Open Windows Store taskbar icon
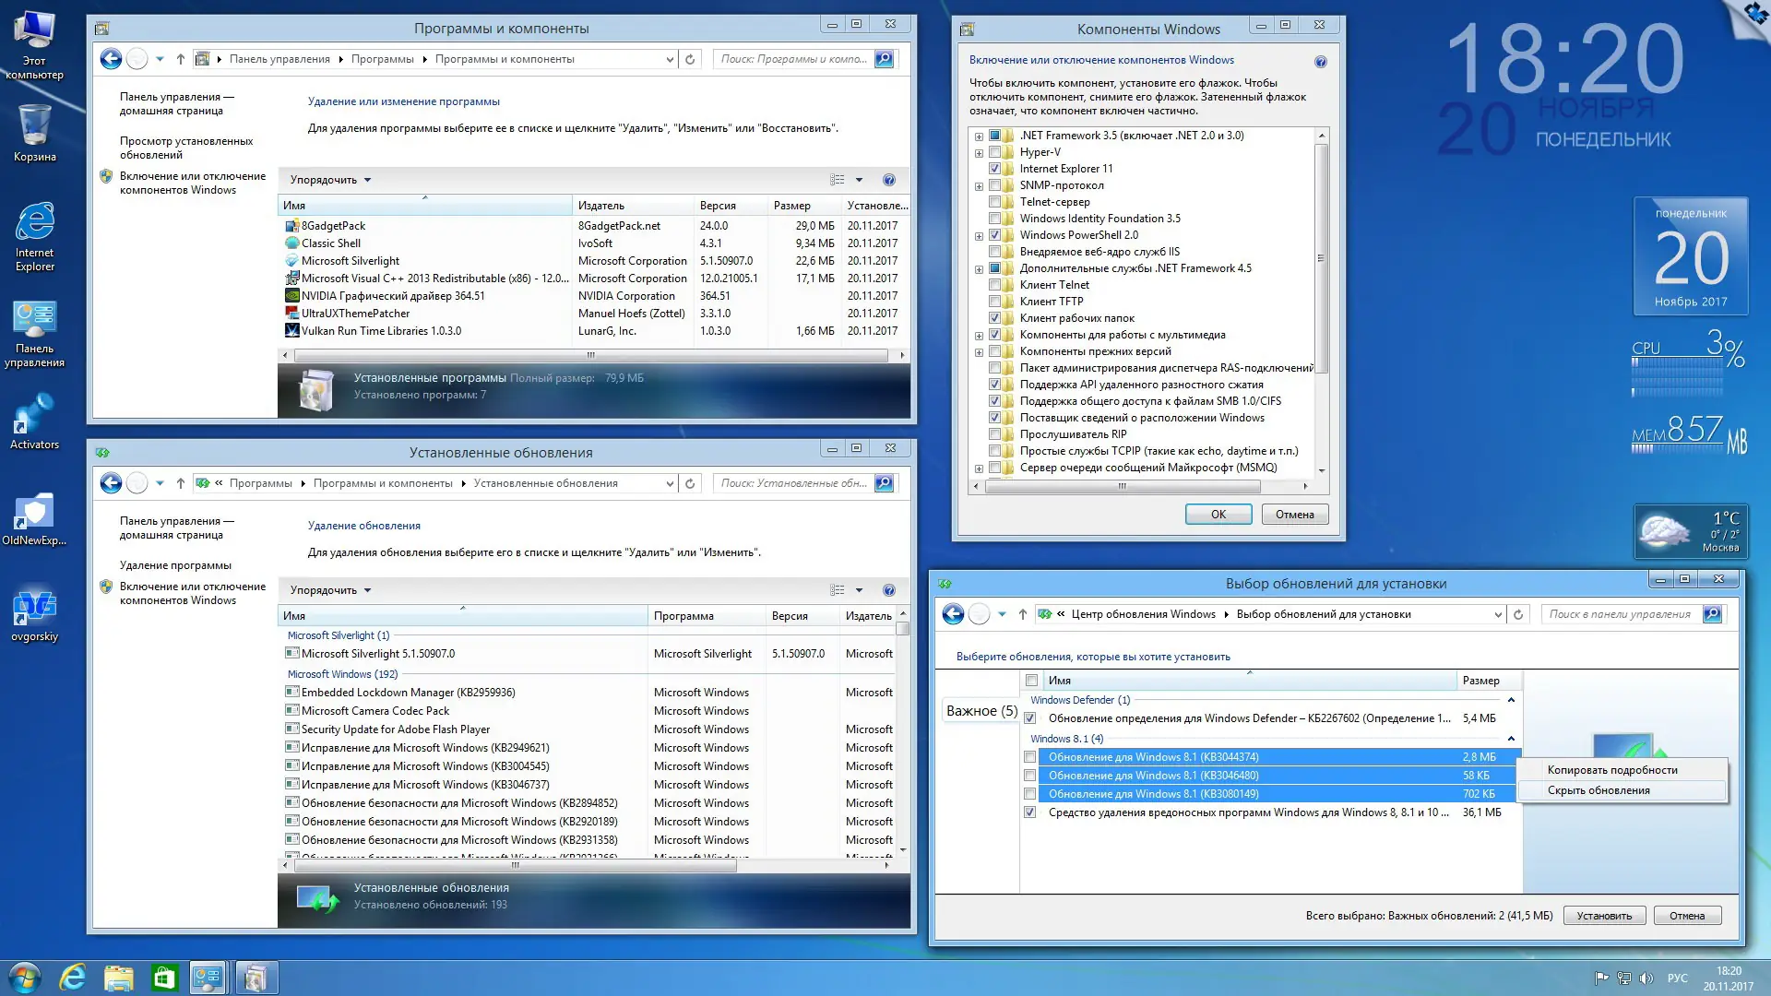The width and height of the screenshot is (1771, 996). point(163,978)
